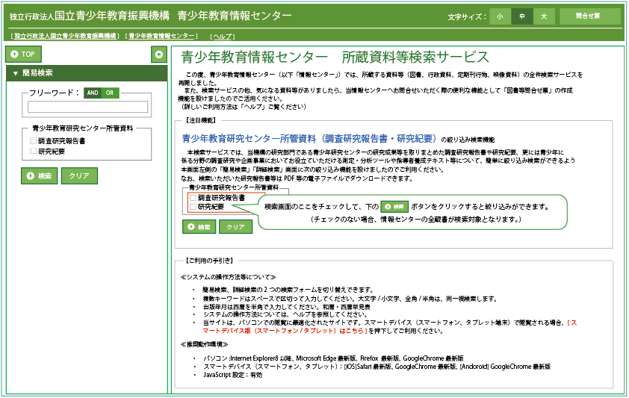
Task: Set text size to 中
Action: pos(522,16)
